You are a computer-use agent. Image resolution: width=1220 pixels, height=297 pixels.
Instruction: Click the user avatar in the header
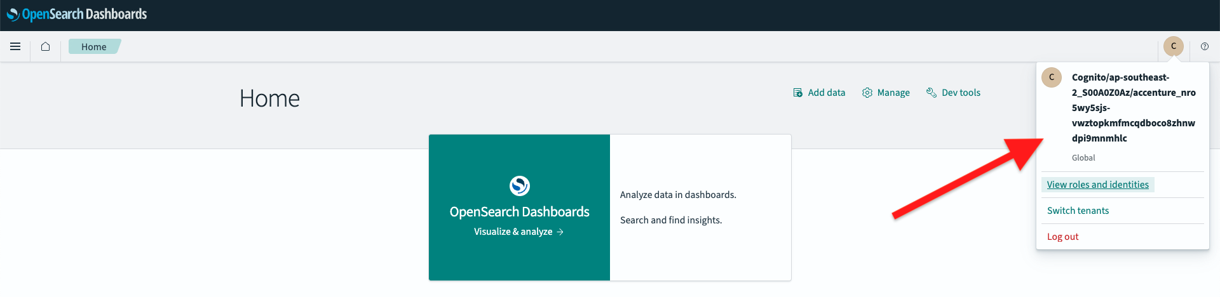(x=1174, y=46)
